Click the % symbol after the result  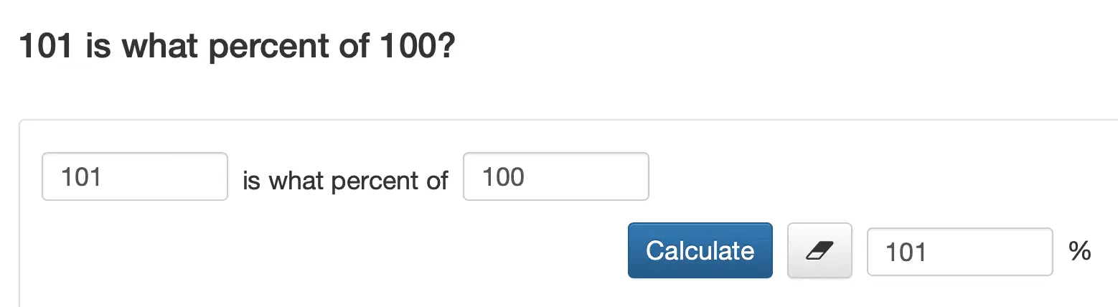tap(1079, 251)
